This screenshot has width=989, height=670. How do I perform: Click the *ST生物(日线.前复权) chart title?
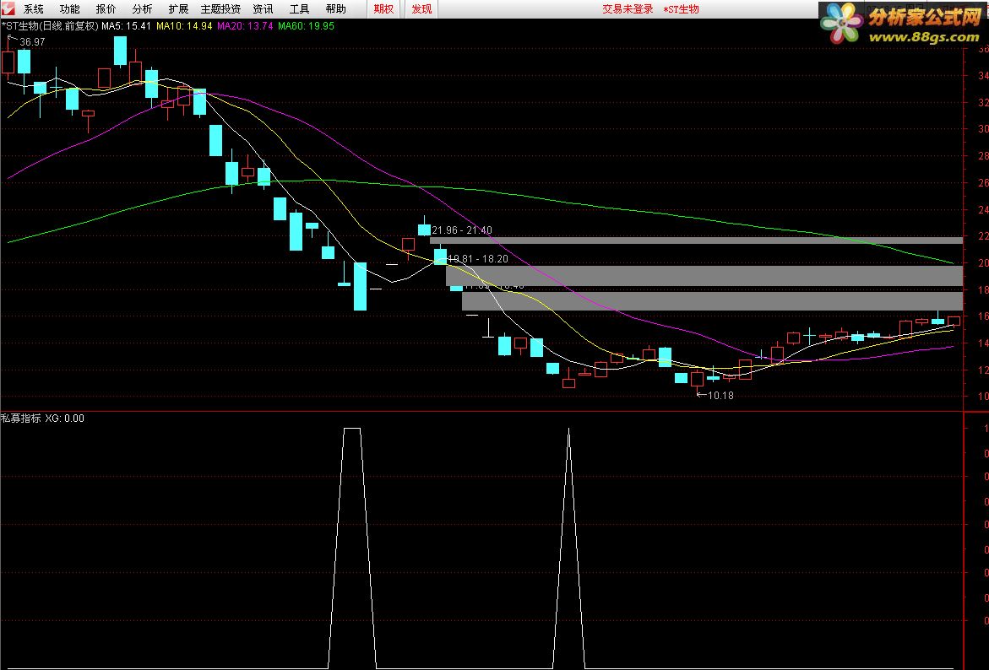point(51,26)
